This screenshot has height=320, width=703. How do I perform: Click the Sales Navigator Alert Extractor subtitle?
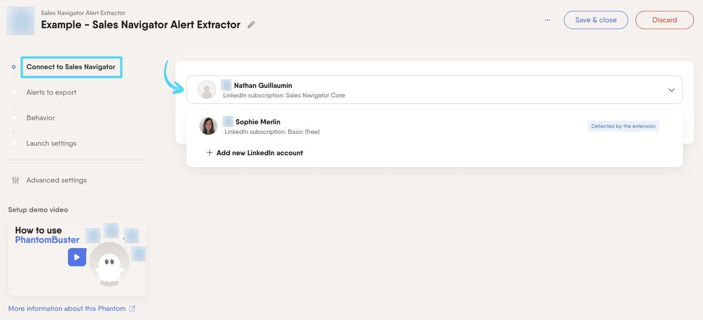pos(83,13)
